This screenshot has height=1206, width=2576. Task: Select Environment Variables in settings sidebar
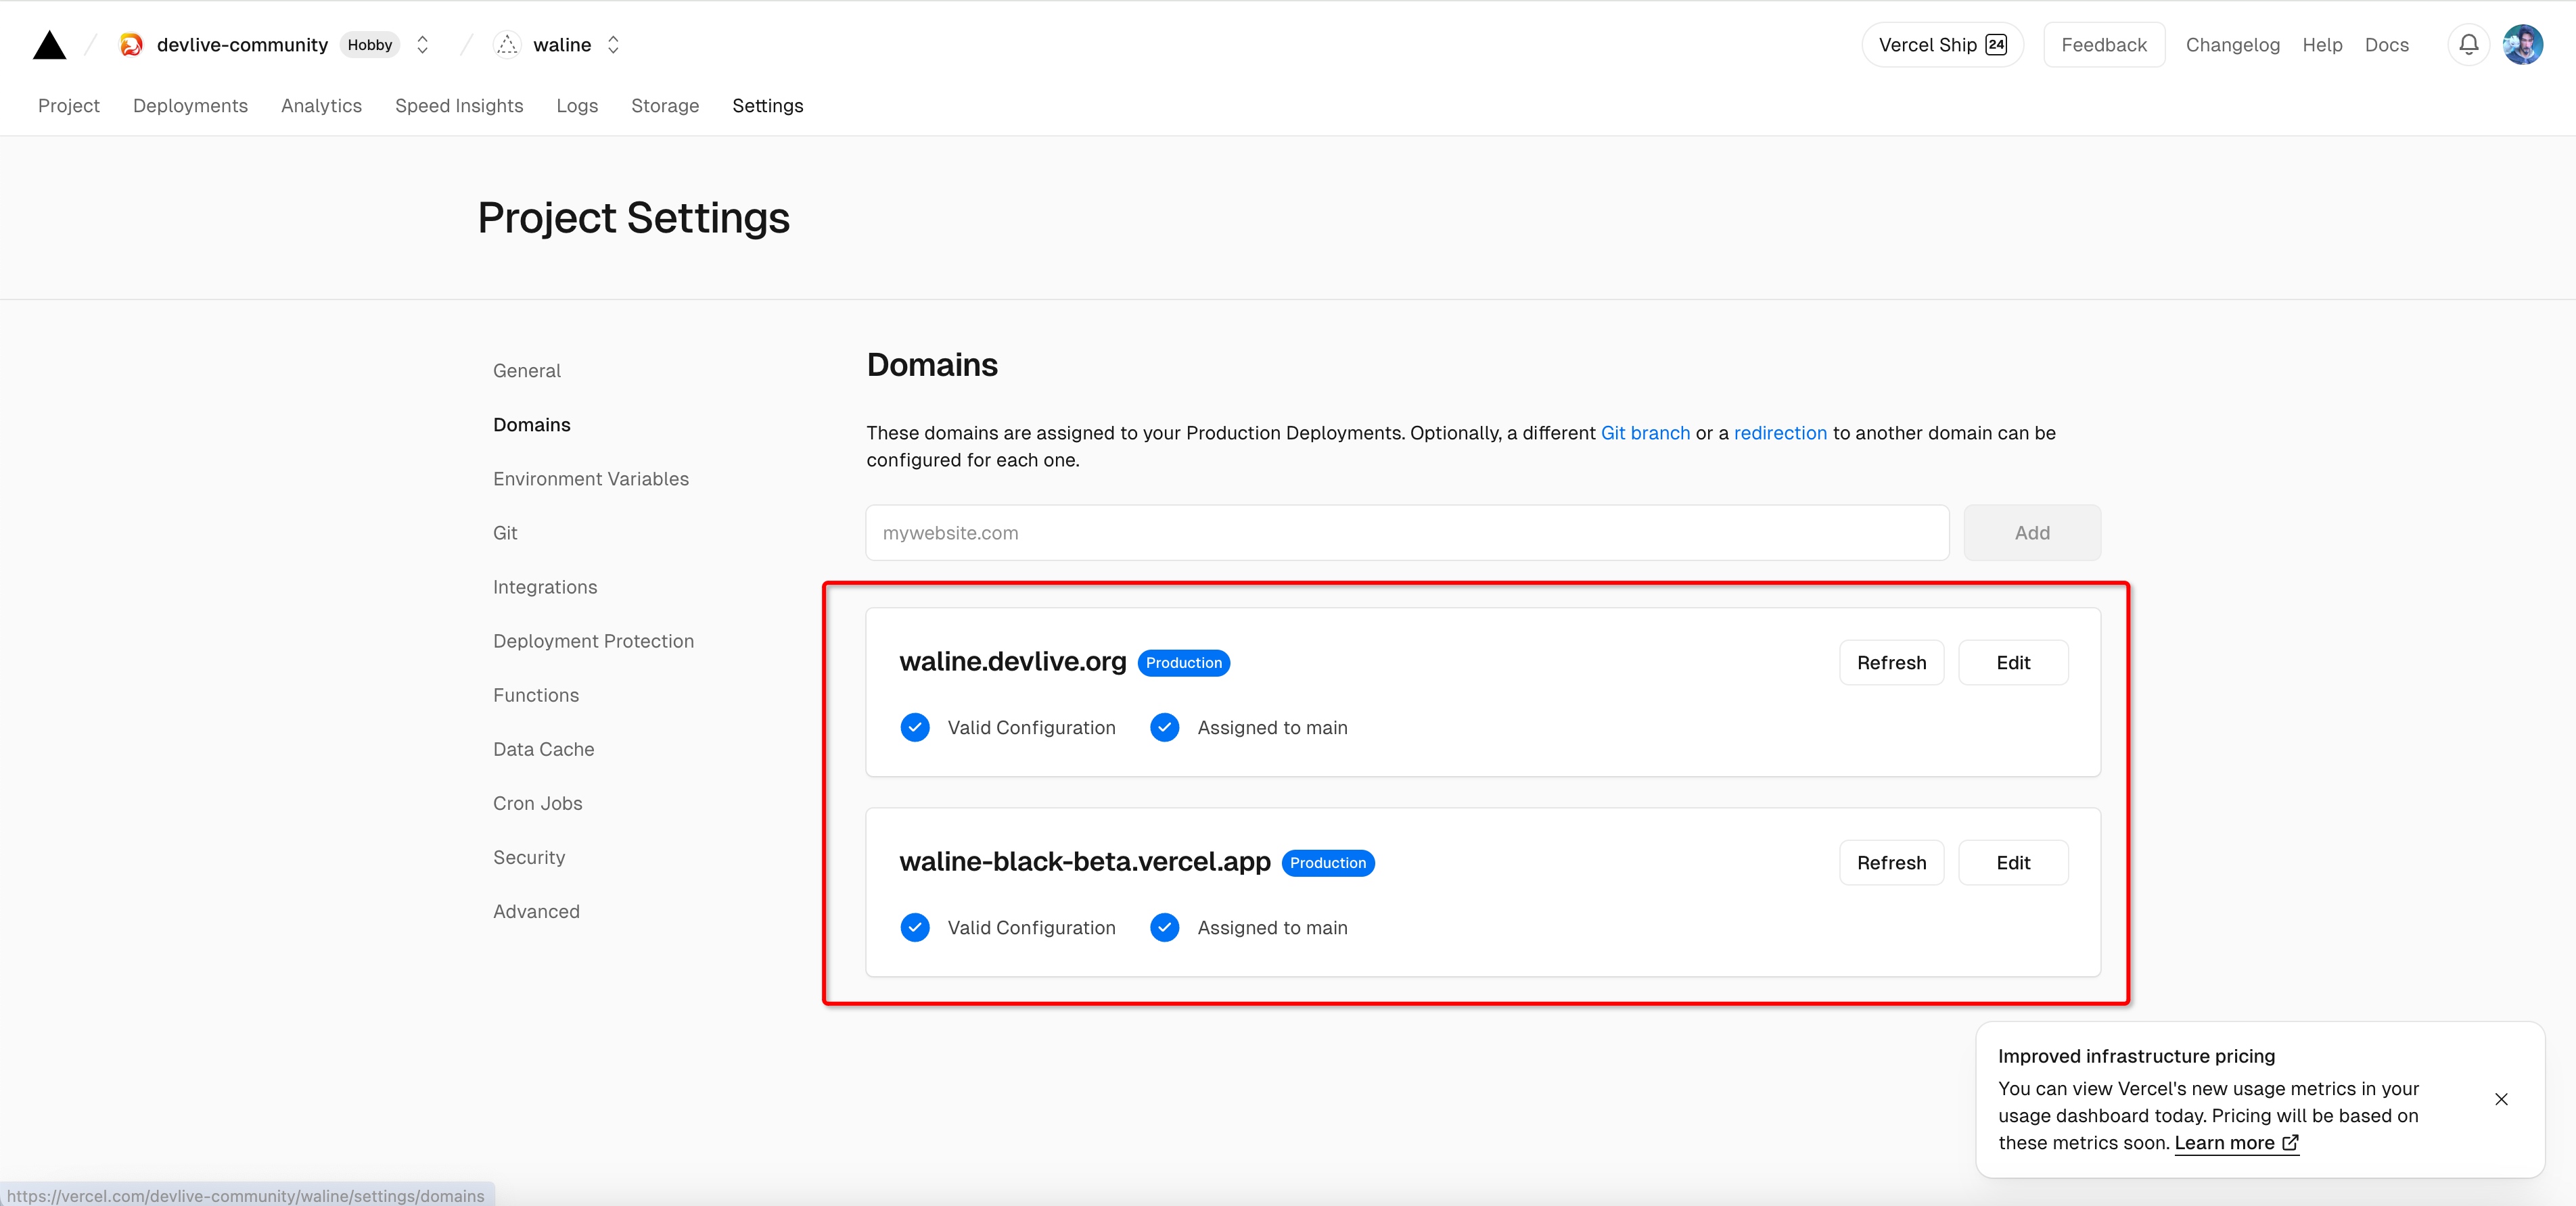[x=590, y=479]
